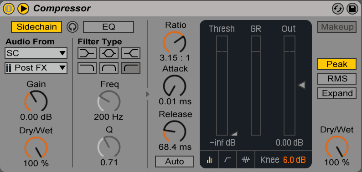The image size is (362, 172).
Task: Enable Auto release button
Action: pyautogui.click(x=175, y=162)
